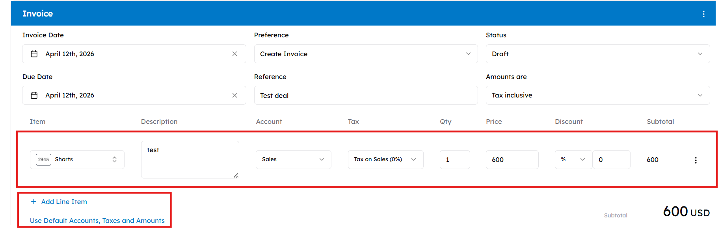718x228 pixels.
Task: Click Use Default Accounts, Taxes and Amounts
Action: coord(97,221)
